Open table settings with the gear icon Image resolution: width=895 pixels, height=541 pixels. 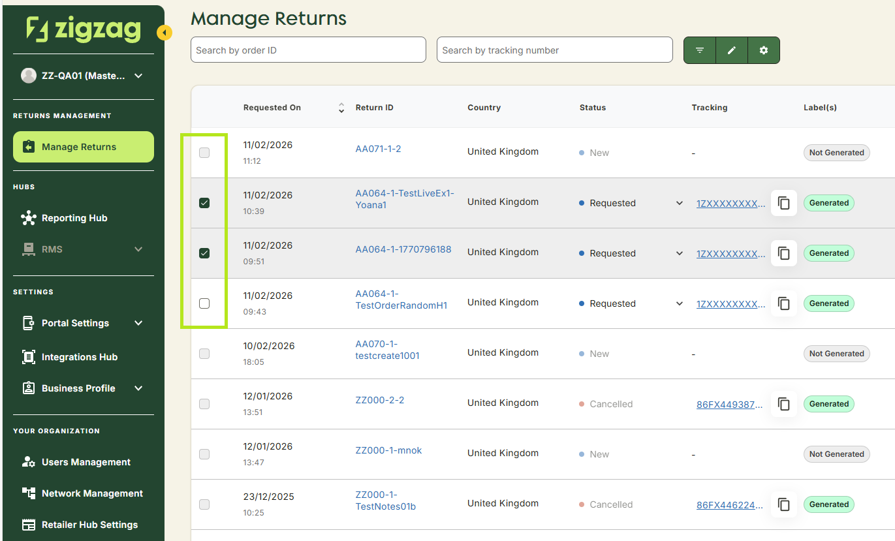click(x=764, y=50)
